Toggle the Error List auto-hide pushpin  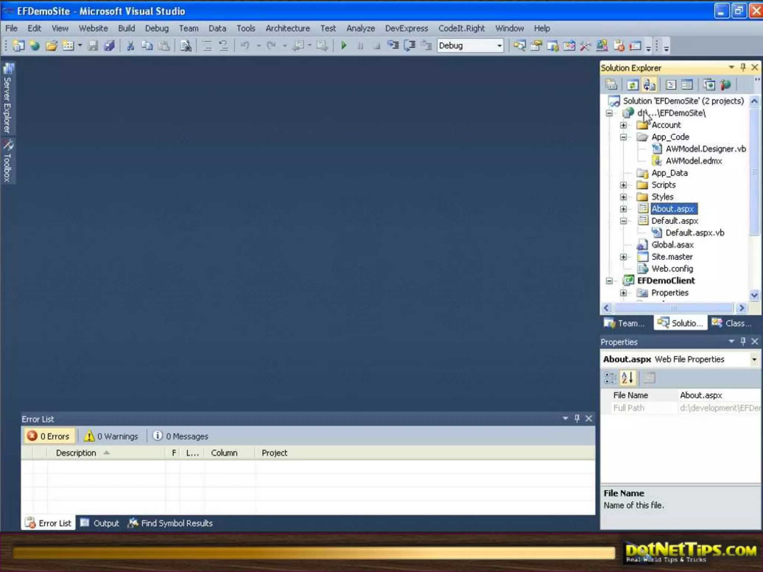click(x=577, y=419)
